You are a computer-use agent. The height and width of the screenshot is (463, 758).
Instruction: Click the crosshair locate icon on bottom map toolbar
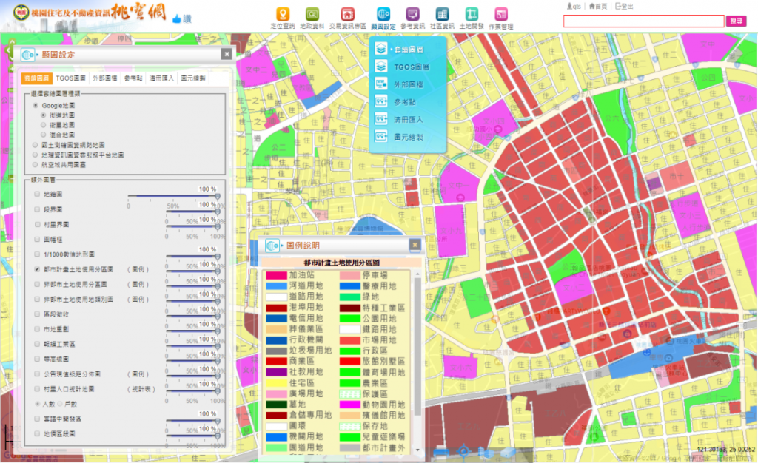point(463,452)
